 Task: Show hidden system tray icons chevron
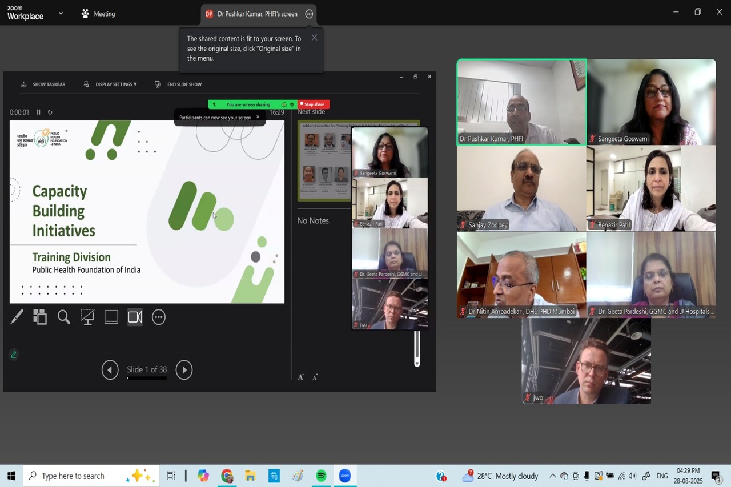552,476
